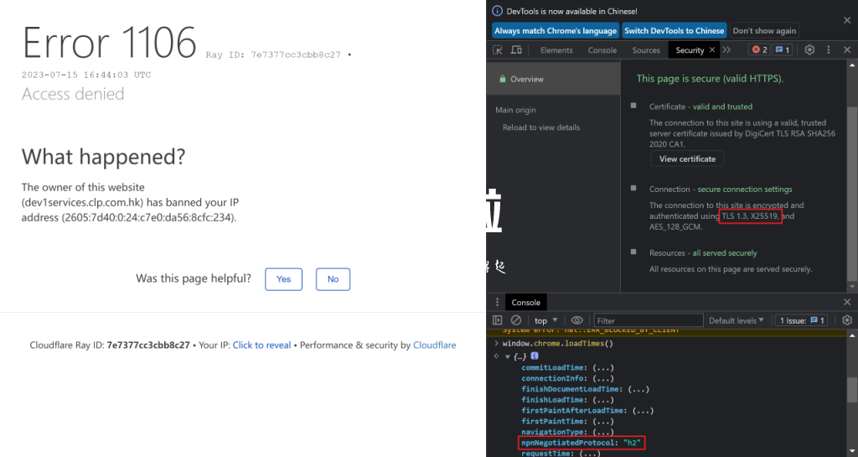This screenshot has height=457, width=858.
Task: Toggle the console sidebar panel icon
Action: point(498,320)
